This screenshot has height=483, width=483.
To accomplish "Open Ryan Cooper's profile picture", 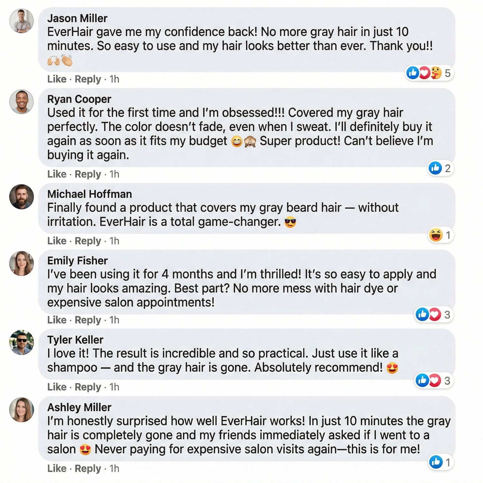I will coord(22,102).
